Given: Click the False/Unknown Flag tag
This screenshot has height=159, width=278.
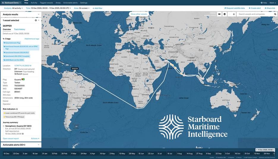Looking at the screenshot, I should [x=12, y=43].
